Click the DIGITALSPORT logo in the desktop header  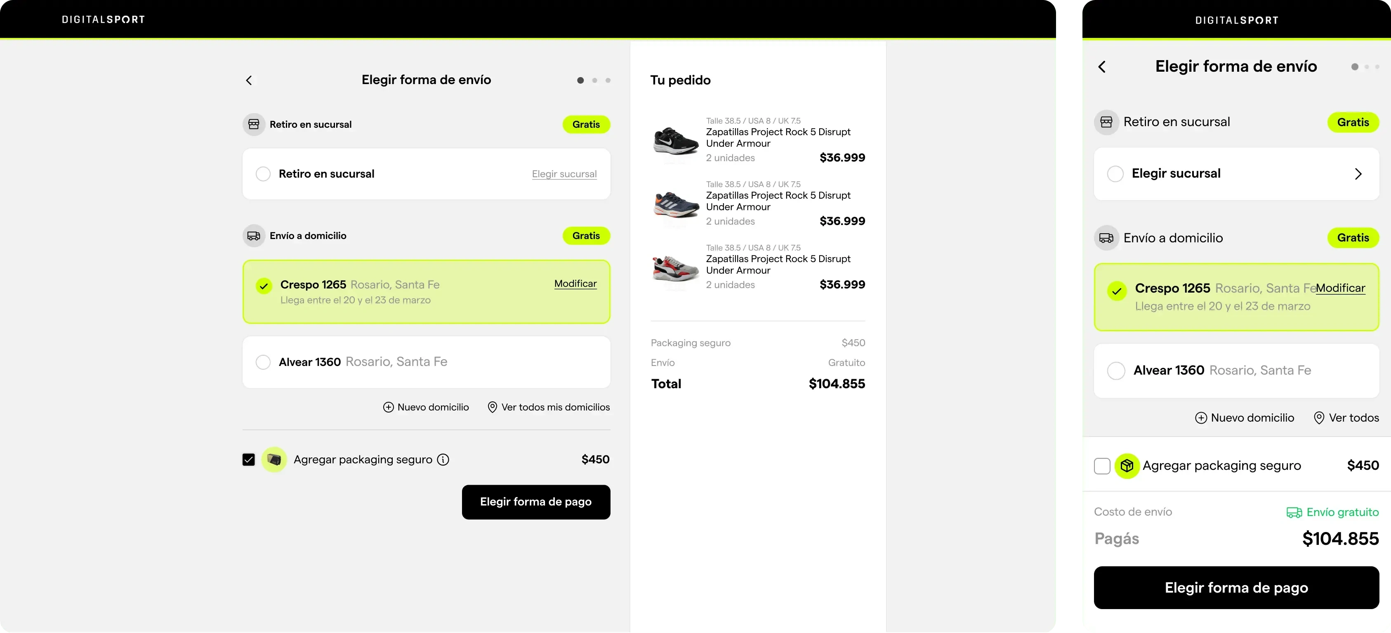pyautogui.click(x=103, y=19)
